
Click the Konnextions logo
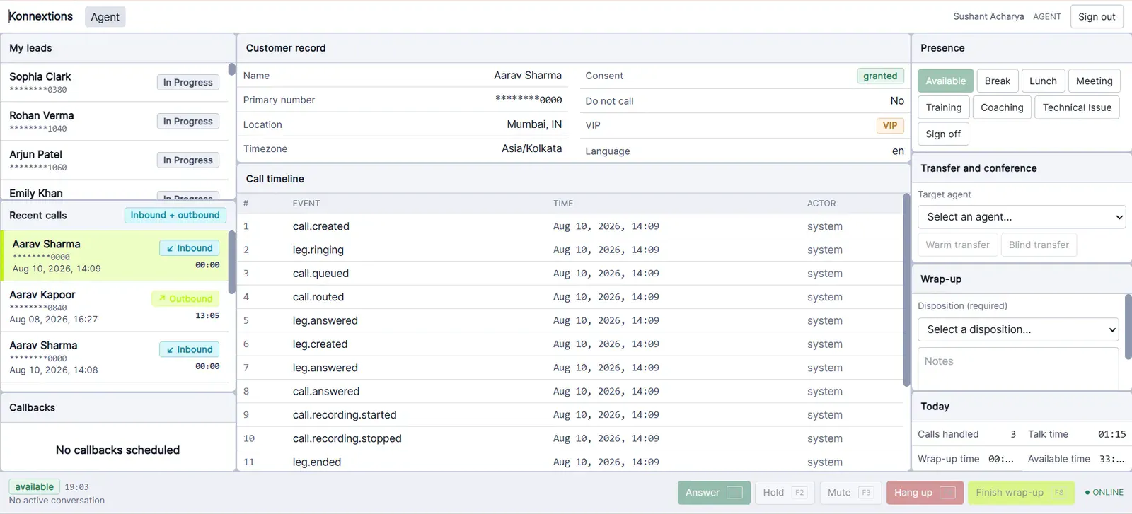click(40, 16)
